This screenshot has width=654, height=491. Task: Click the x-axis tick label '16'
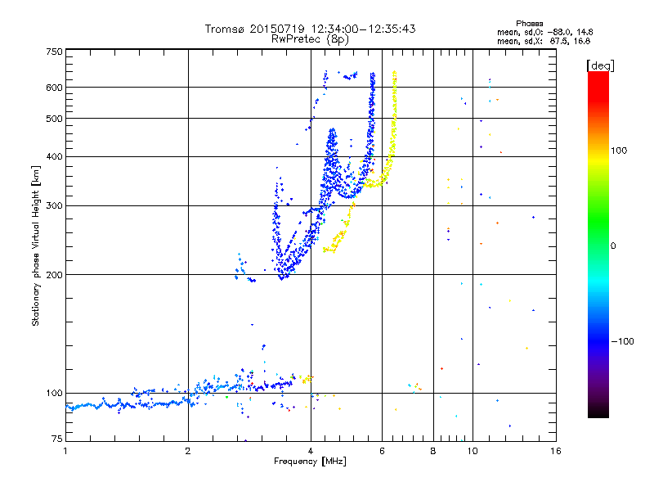click(x=556, y=451)
